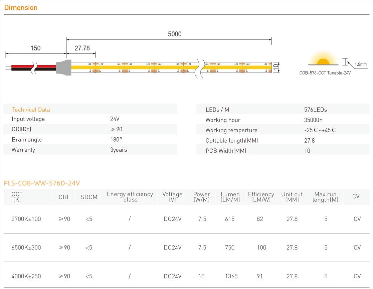Select the Technical Data header
The width and height of the screenshot is (373, 289).
[31, 110]
